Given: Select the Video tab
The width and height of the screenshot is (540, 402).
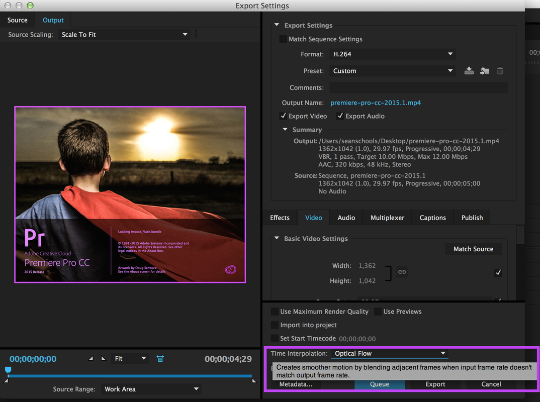Looking at the screenshot, I should (313, 218).
